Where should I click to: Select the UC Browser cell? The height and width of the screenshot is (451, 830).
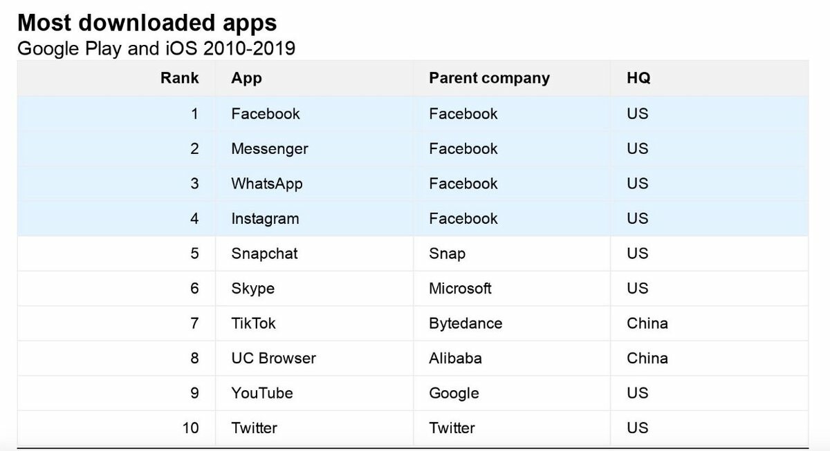(x=273, y=358)
